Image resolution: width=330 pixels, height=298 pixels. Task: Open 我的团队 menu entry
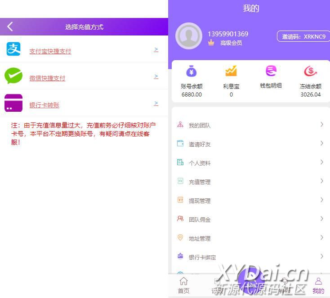point(251,125)
